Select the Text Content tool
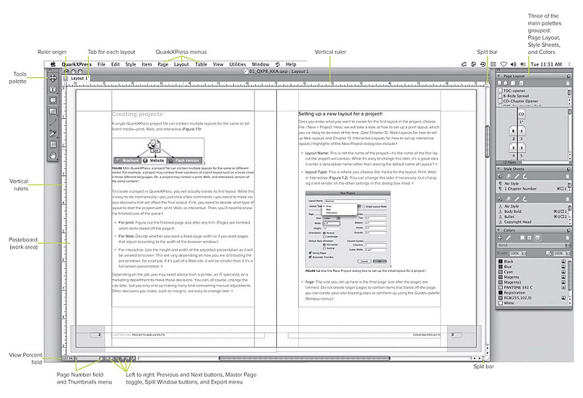This screenshot has height=398, width=583. 53,90
